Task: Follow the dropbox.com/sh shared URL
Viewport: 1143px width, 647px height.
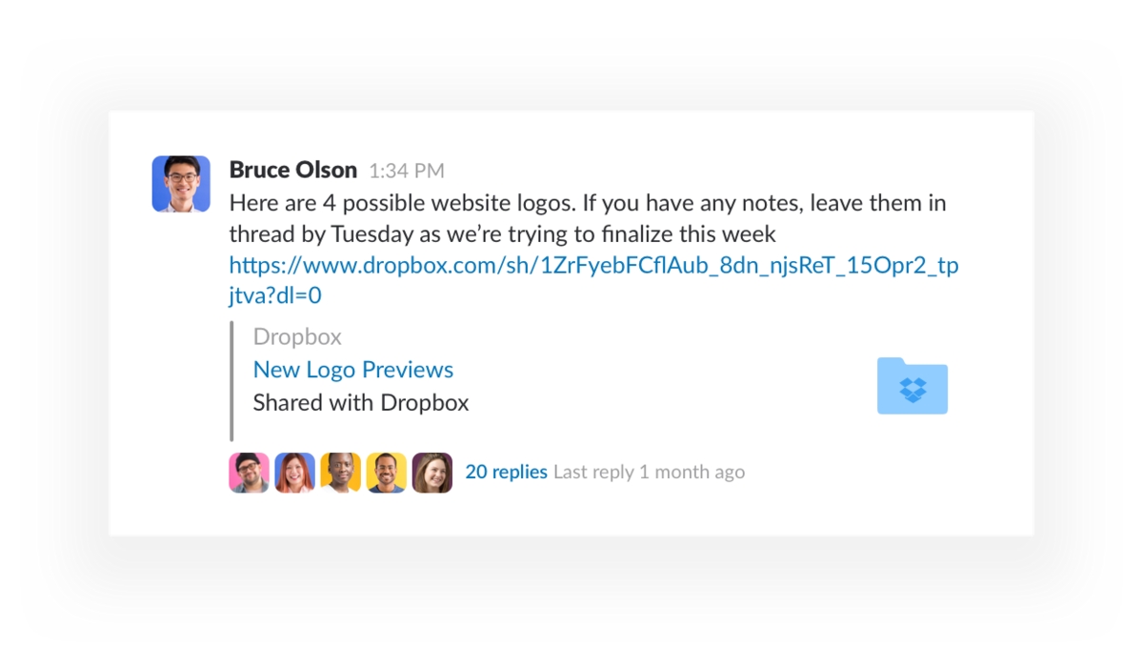Action: [593, 265]
